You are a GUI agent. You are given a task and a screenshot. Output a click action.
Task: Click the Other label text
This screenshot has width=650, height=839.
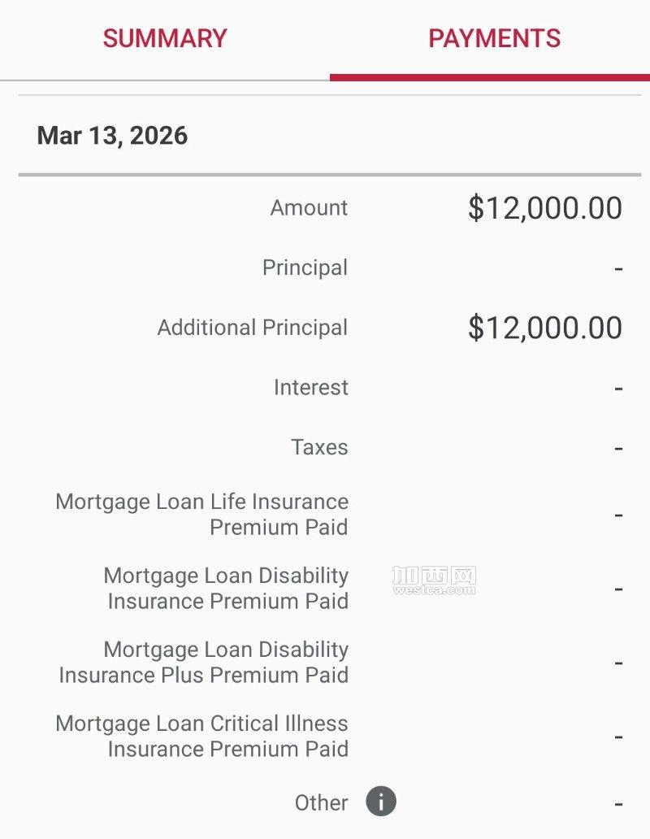(321, 802)
